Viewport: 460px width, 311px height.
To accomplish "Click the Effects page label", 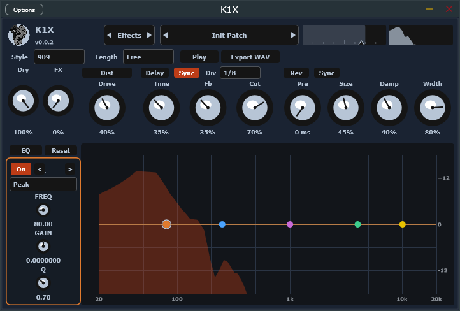I will tap(129, 35).
